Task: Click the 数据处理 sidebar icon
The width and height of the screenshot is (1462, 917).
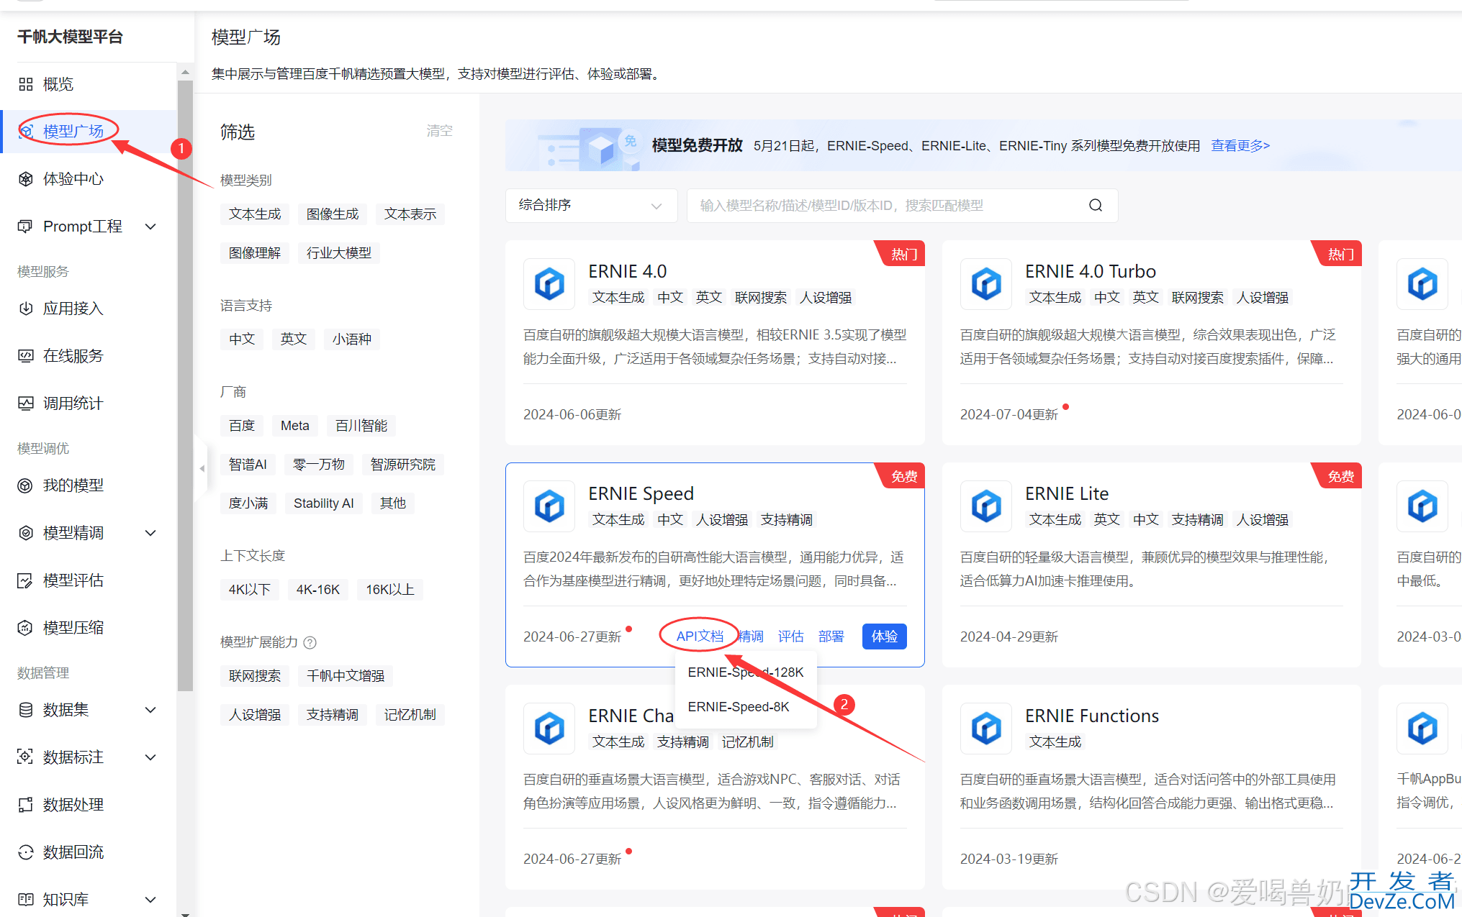Action: (x=26, y=805)
